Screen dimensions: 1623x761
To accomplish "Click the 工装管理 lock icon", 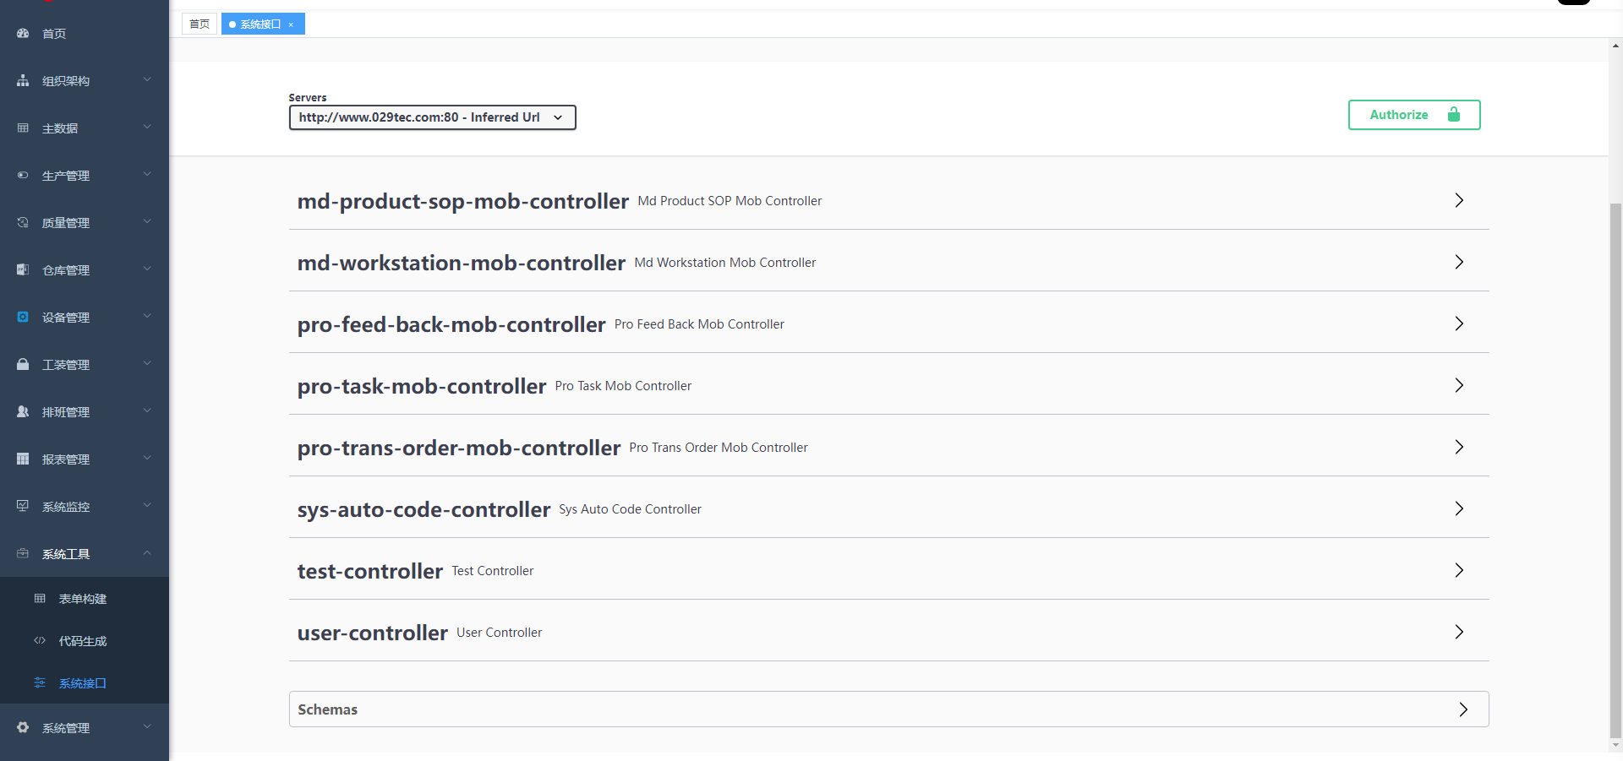I will 23,365.
